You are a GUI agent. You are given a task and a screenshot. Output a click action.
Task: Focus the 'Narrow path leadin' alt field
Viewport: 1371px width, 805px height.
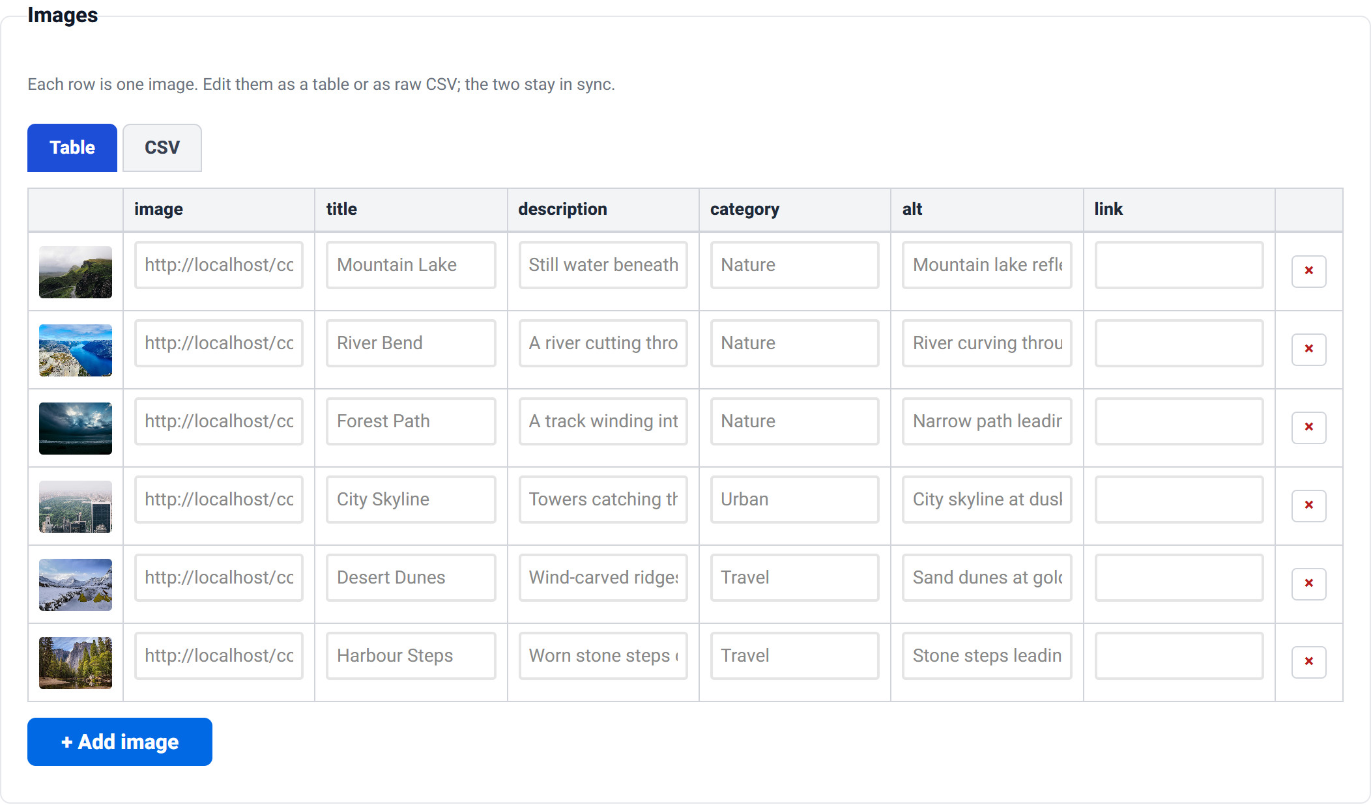coord(987,421)
